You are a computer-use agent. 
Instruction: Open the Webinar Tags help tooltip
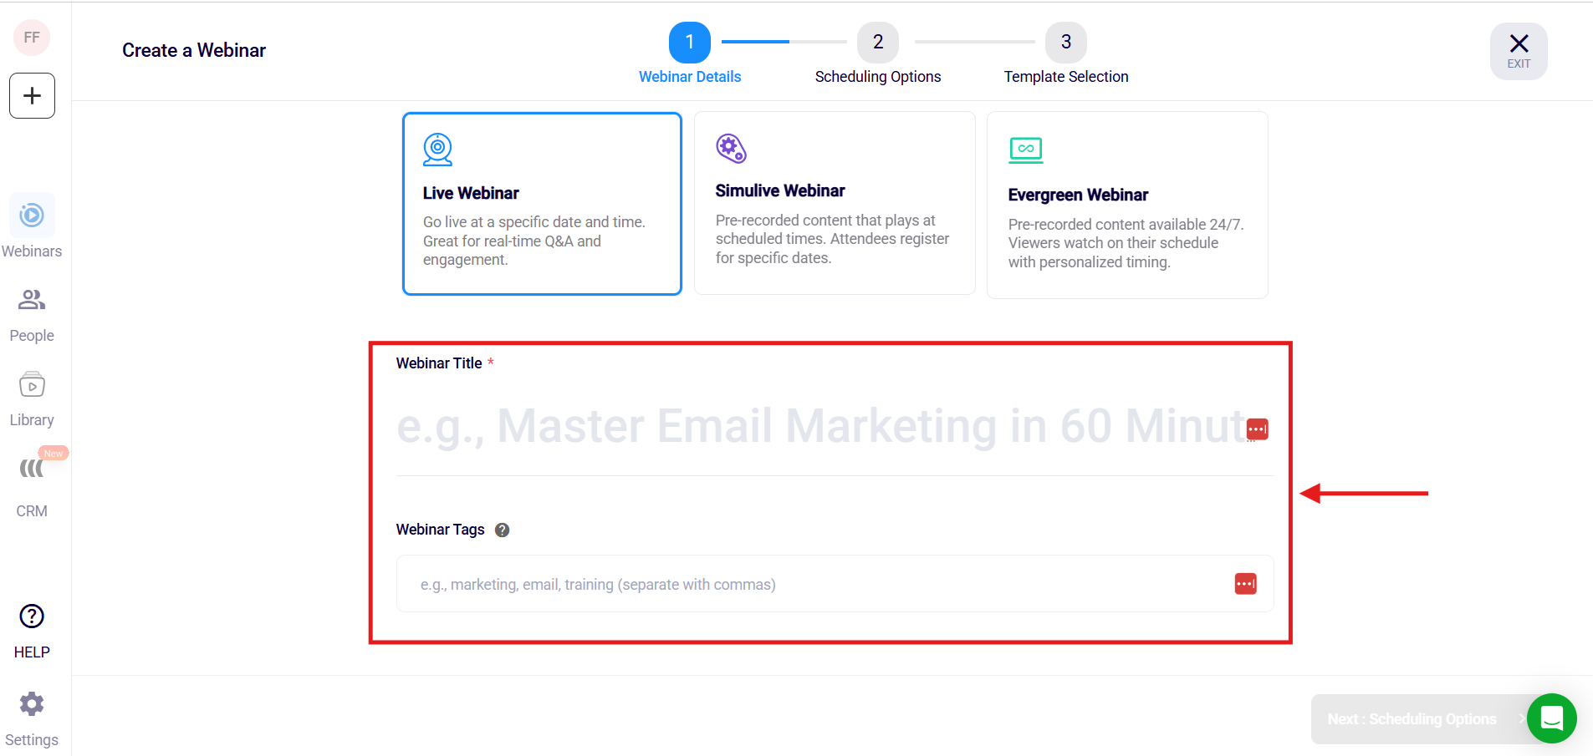[x=502, y=530]
